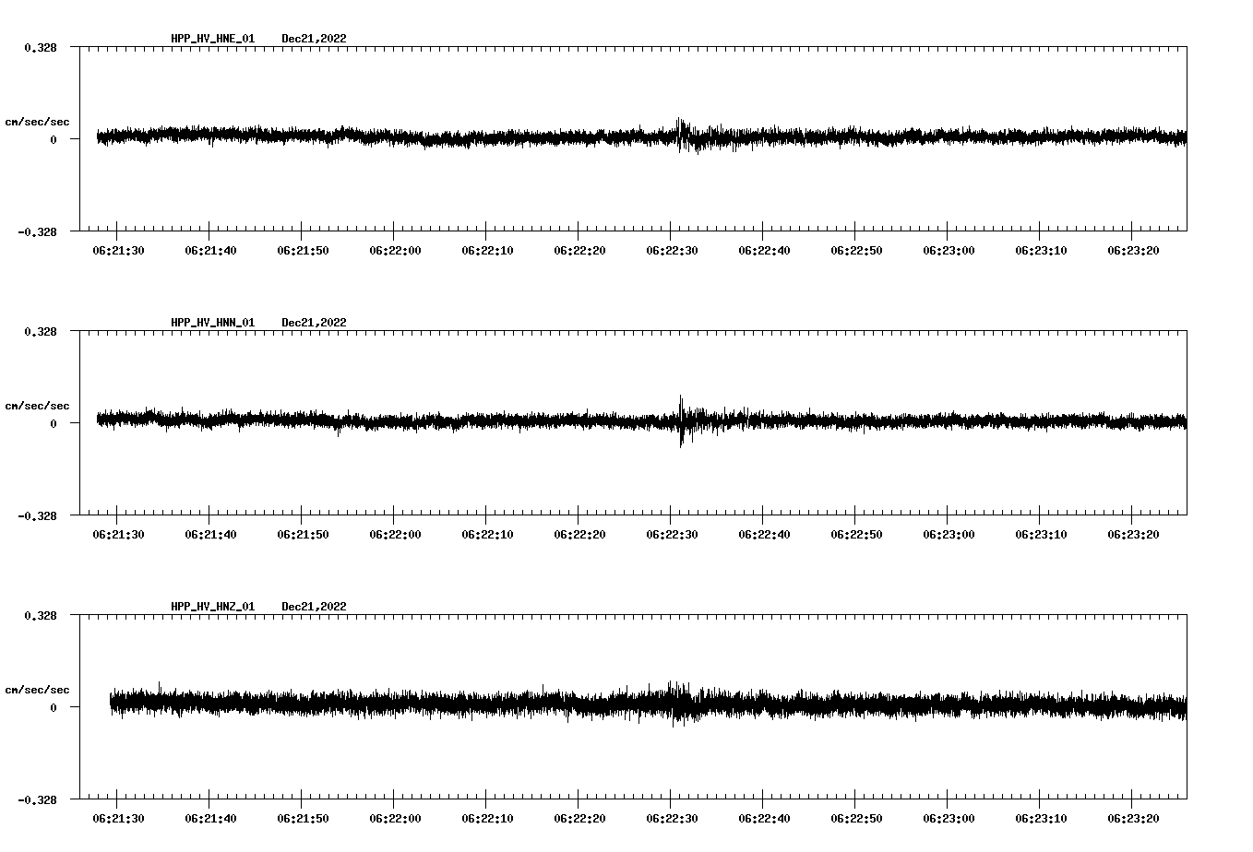
Task: Click the event burst at 06:22:30 in HNE trace
Action: pyautogui.click(x=683, y=136)
